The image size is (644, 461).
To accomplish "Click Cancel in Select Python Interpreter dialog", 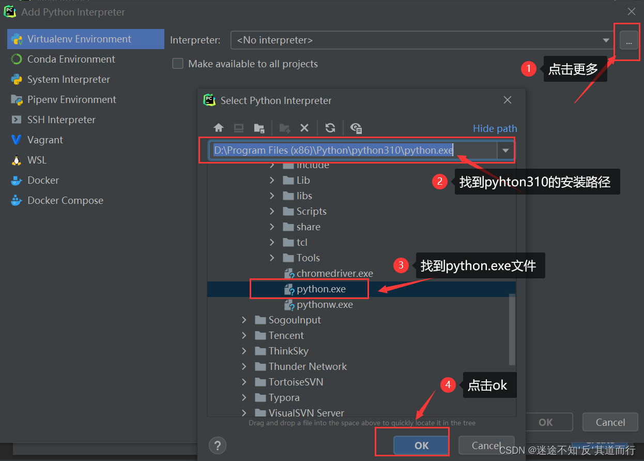I will click(x=486, y=445).
